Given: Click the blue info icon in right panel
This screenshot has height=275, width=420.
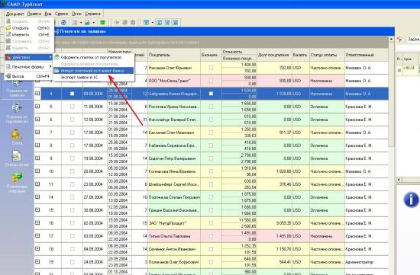Looking at the screenshot, I should pyautogui.click(x=411, y=200).
